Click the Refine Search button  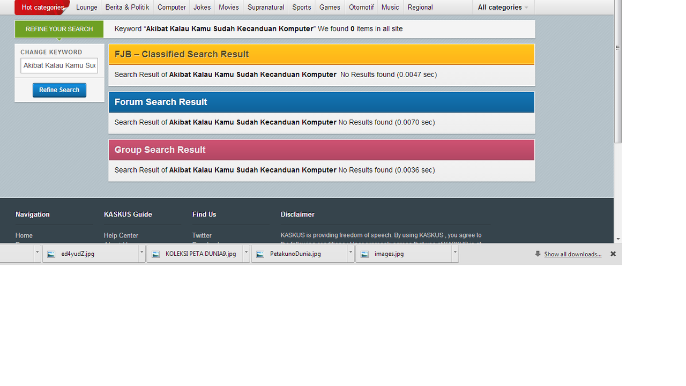(x=59, y=90)
